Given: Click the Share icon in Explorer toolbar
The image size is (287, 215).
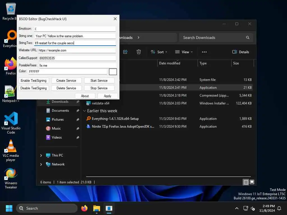Looking at the screenshot, I should pyautogui.click(x=125, y=52).
